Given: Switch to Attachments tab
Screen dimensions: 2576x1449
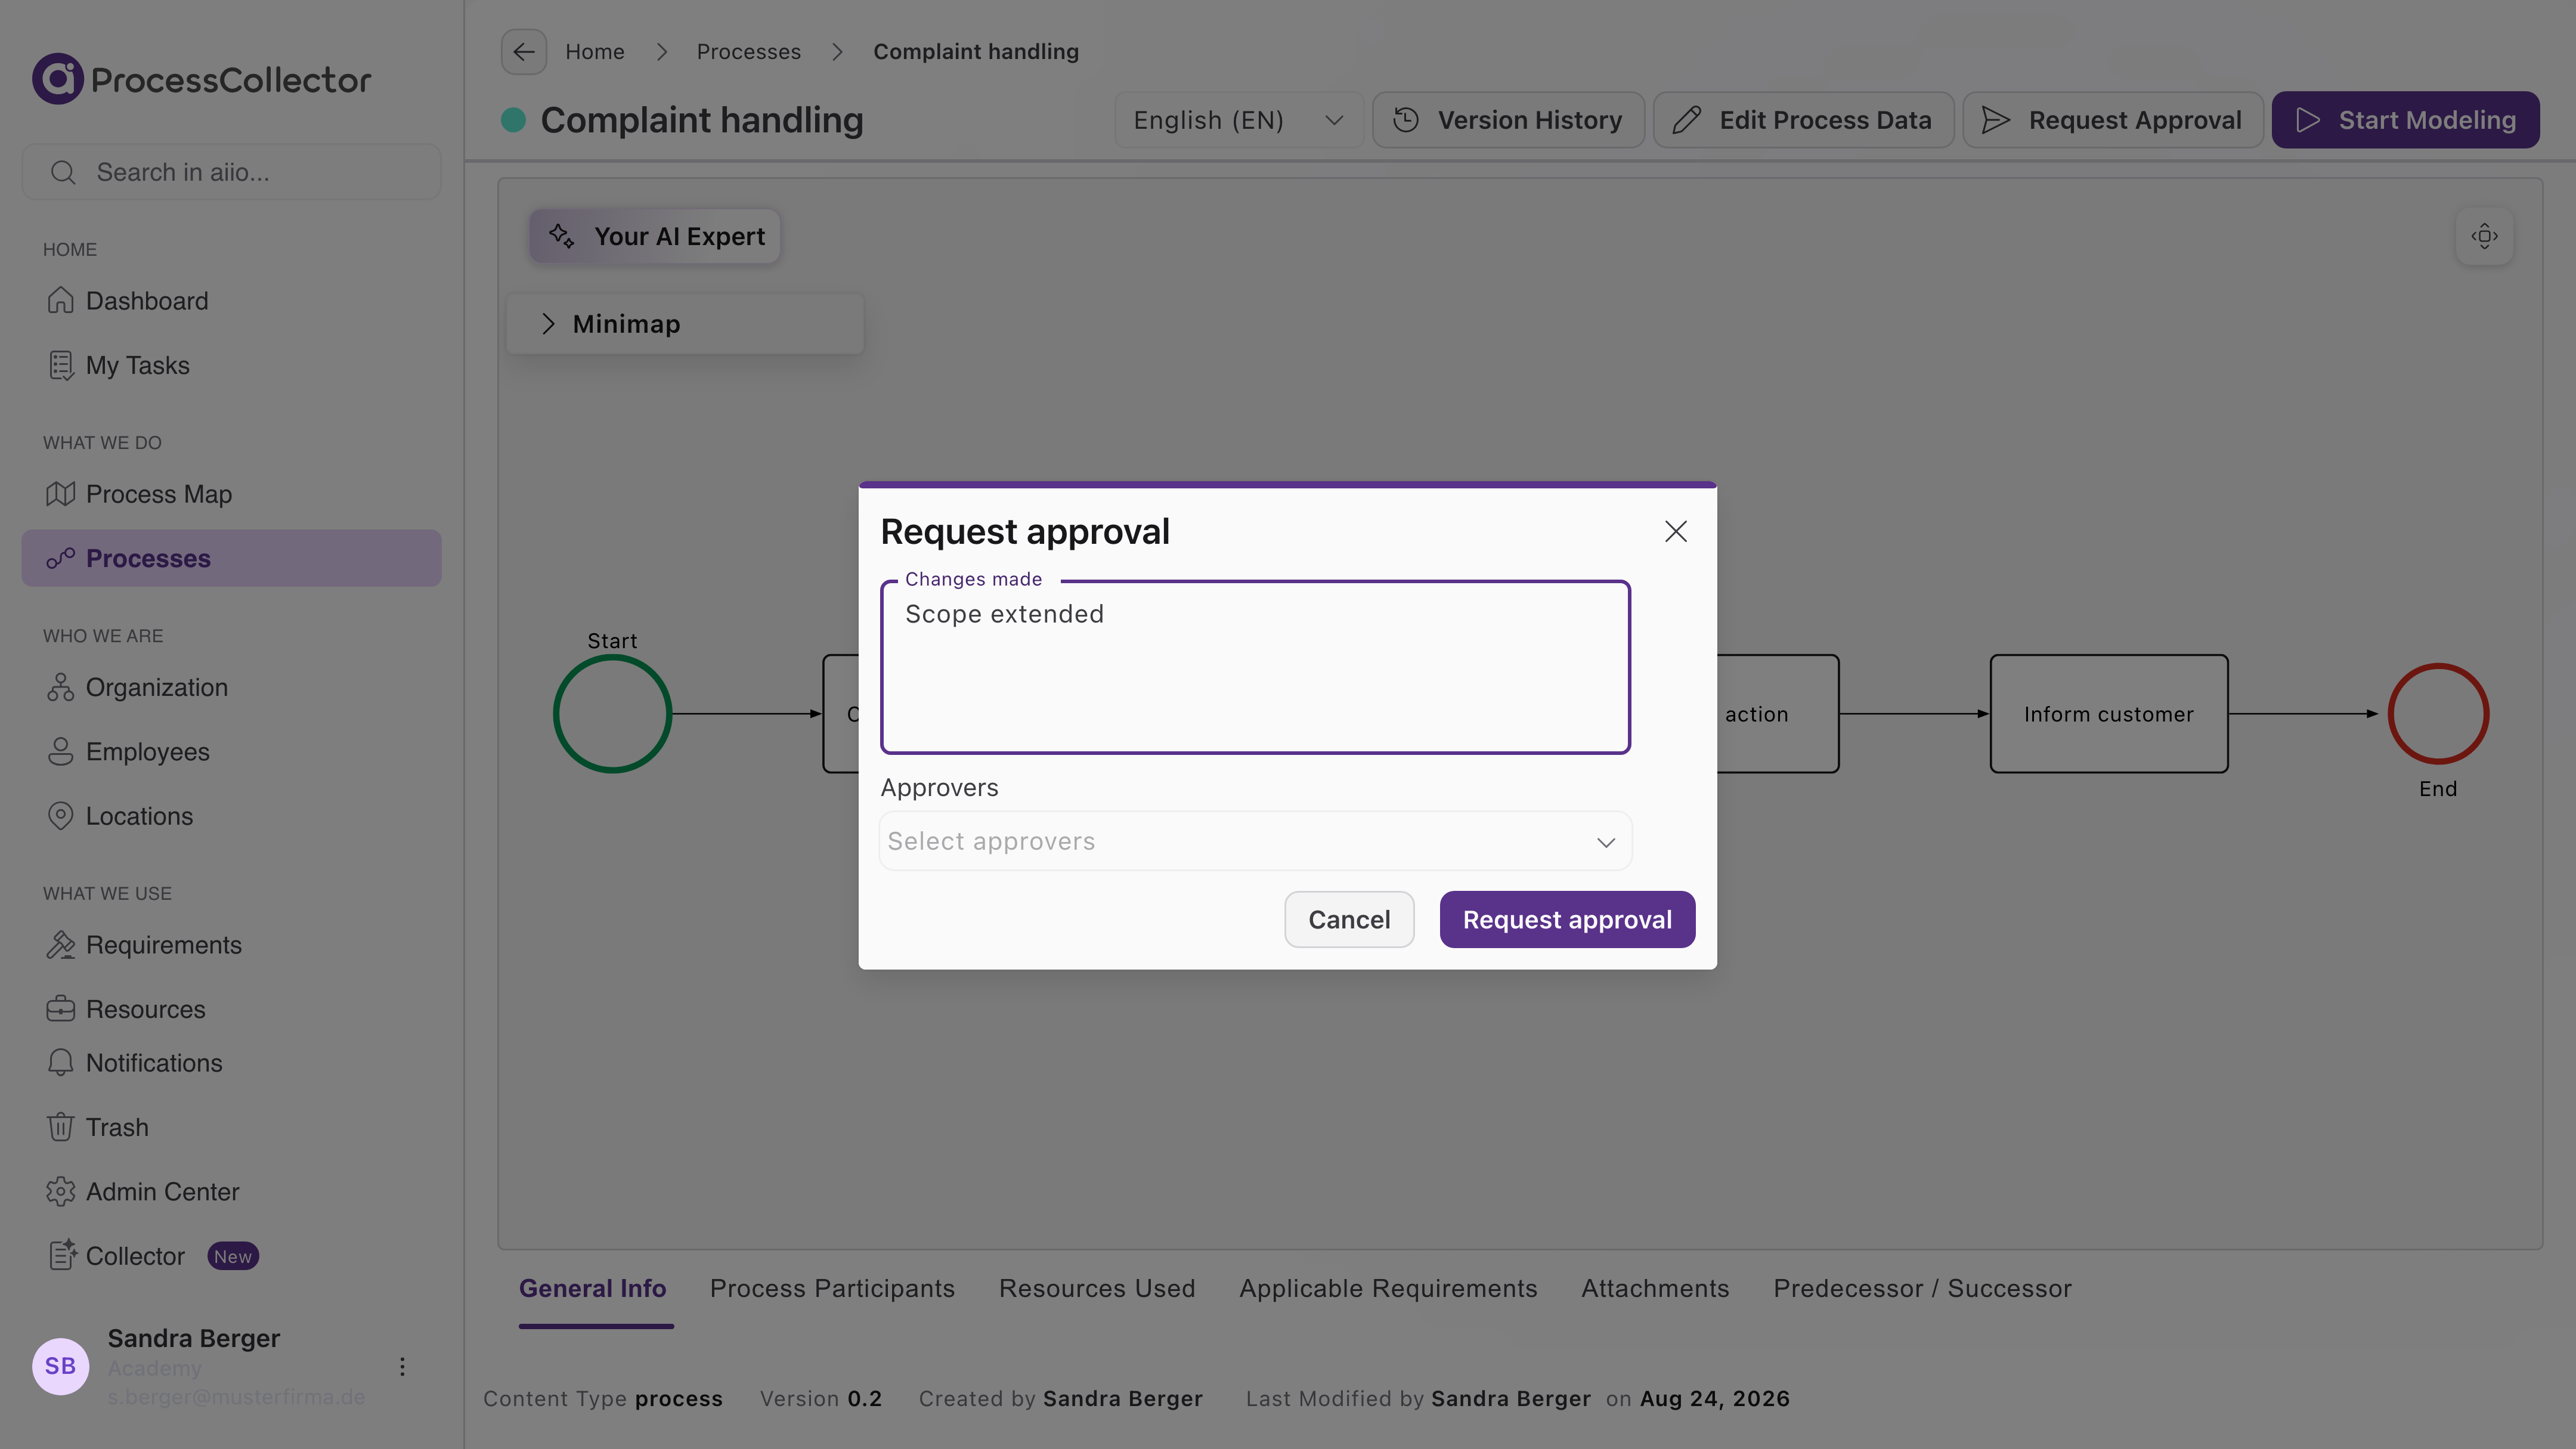Looking at the screenshot, I should point(1655,1288).
